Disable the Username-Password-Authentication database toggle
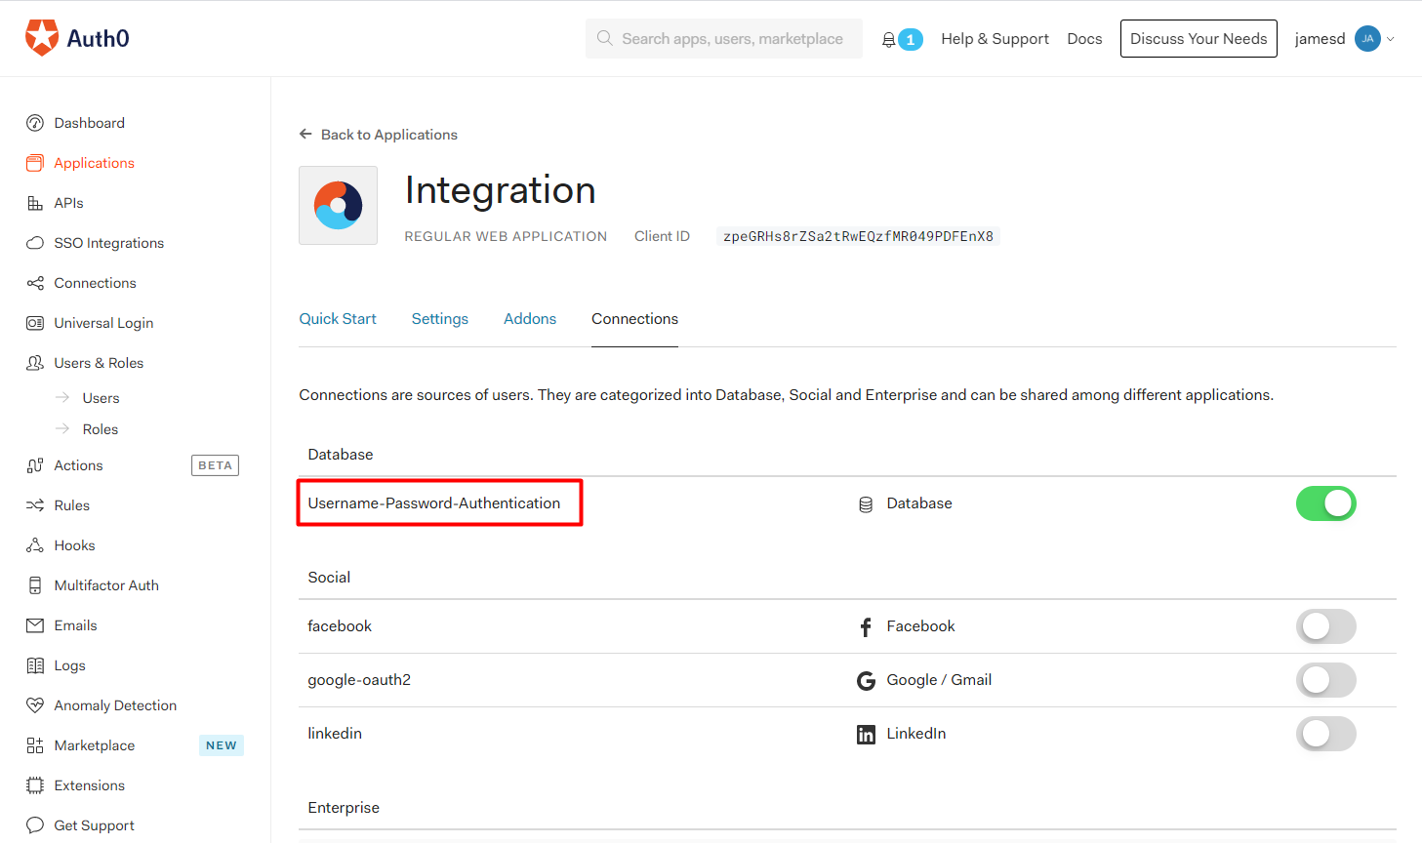 (1325, 503)
